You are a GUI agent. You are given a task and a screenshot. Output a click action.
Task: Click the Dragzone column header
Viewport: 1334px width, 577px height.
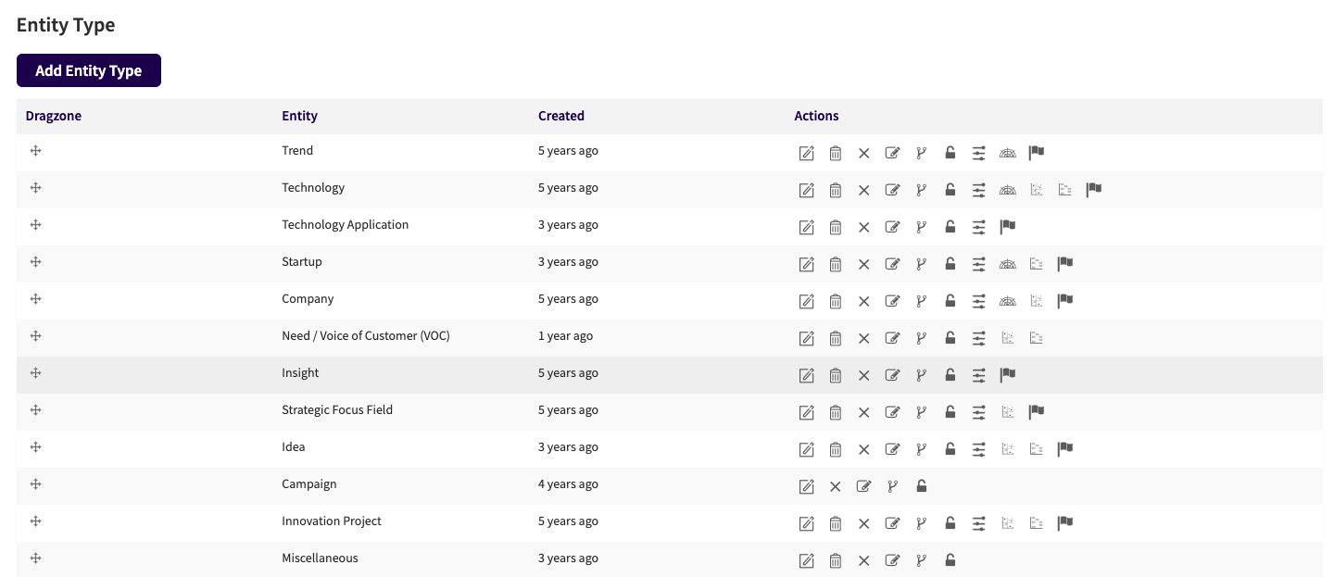point(53,116)
